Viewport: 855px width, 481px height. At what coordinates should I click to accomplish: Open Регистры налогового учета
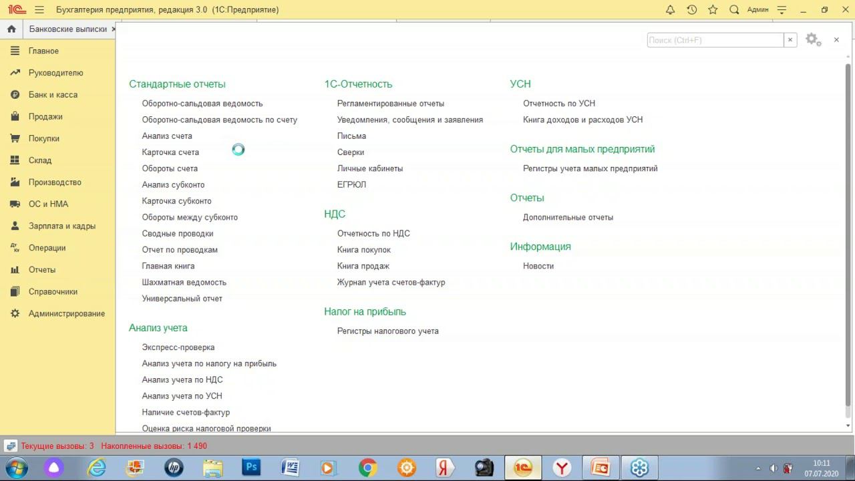(x=388, y=331)
